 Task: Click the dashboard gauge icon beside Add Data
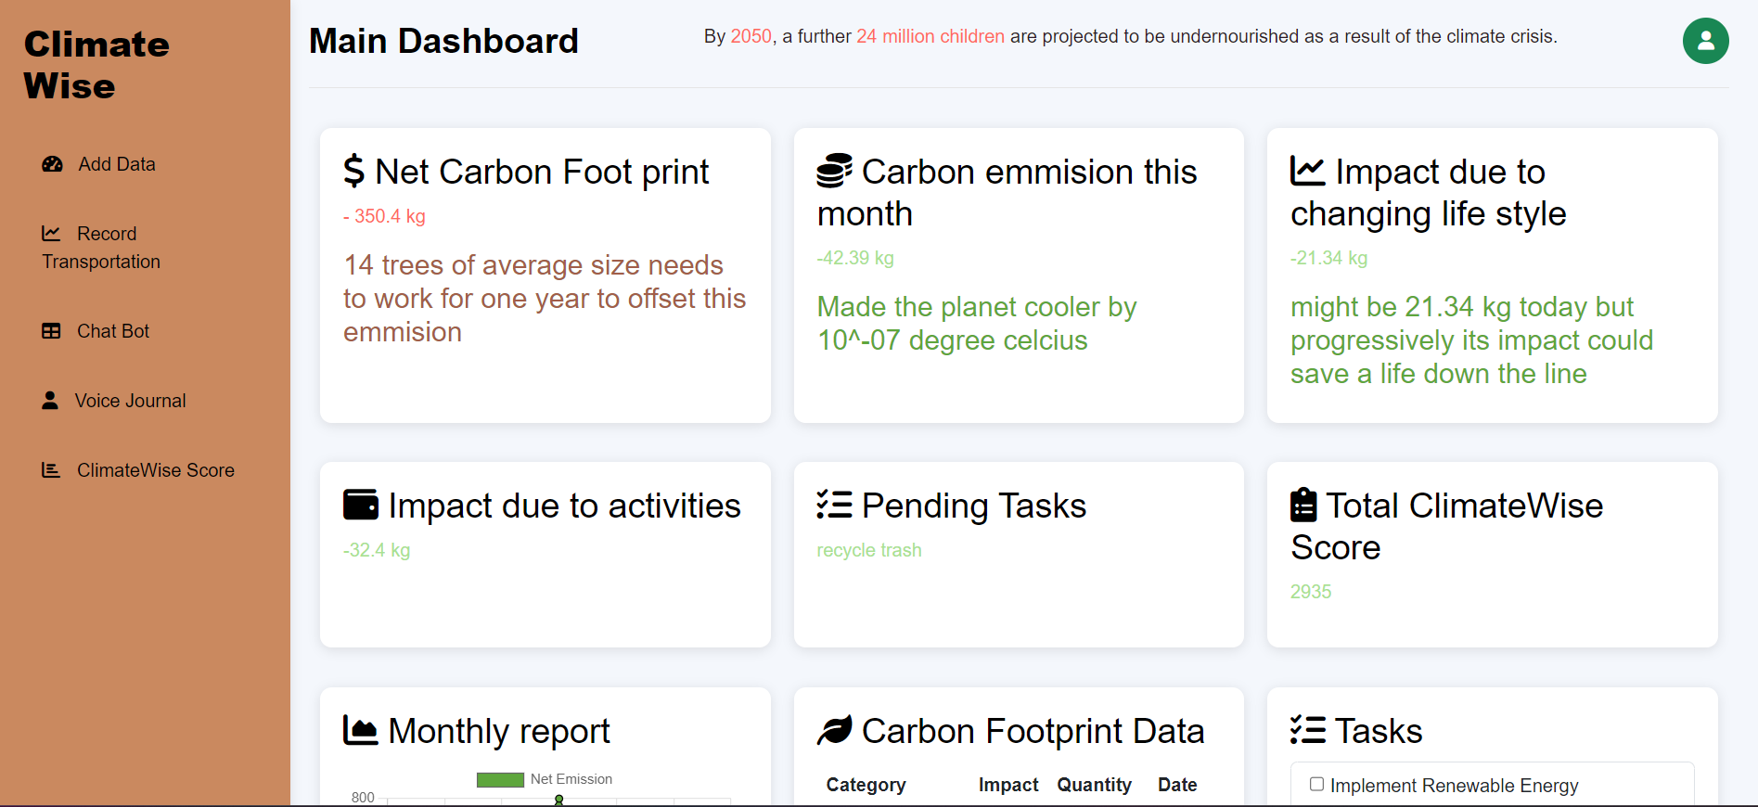coord(52,164)
